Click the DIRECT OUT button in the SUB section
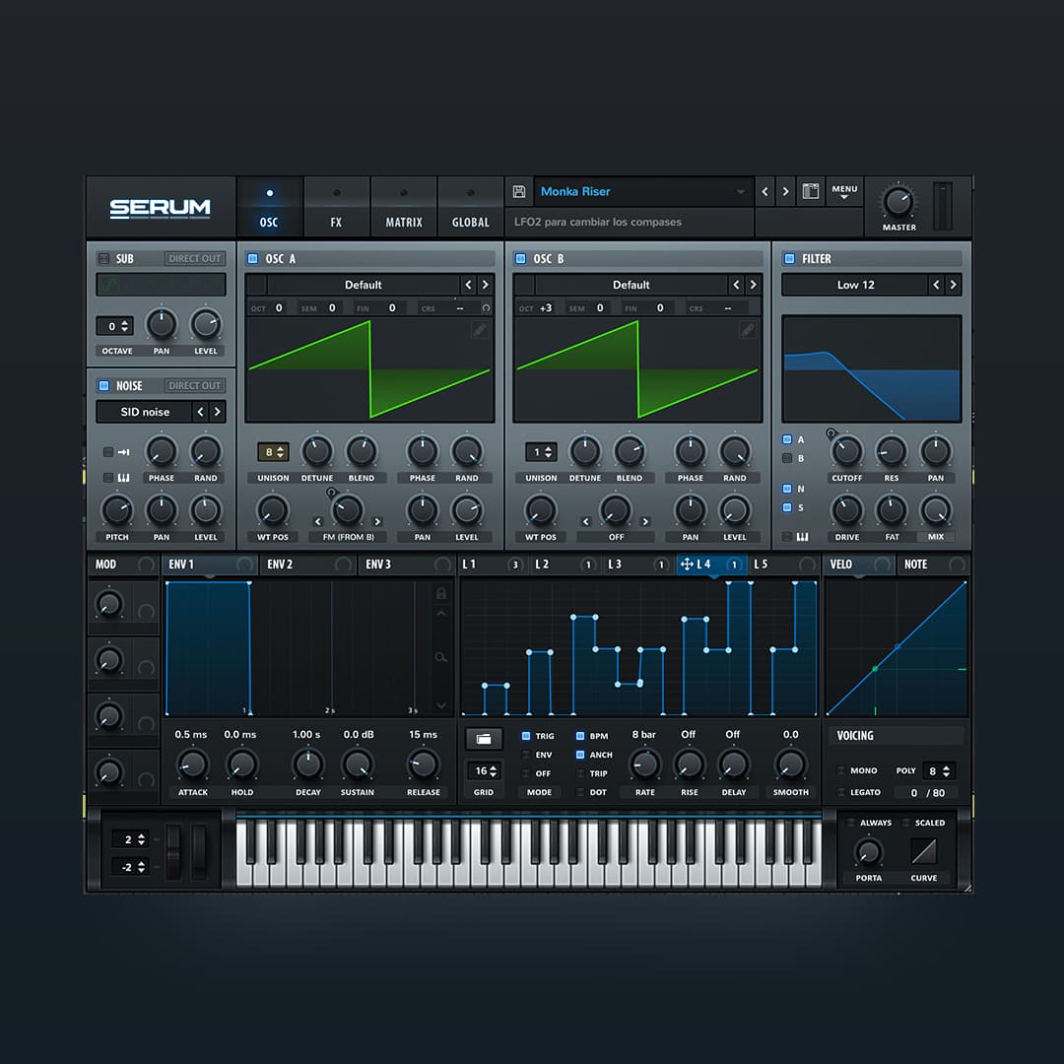1064x1064 pixels. click(193, 257)
